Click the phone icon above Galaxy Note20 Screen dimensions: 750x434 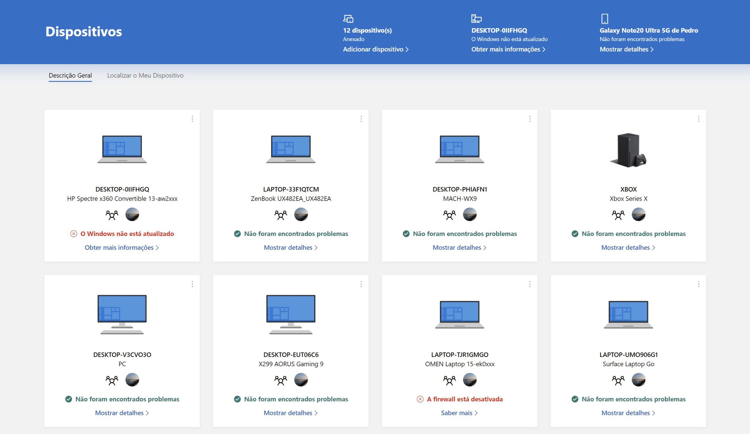click(604, 19)
